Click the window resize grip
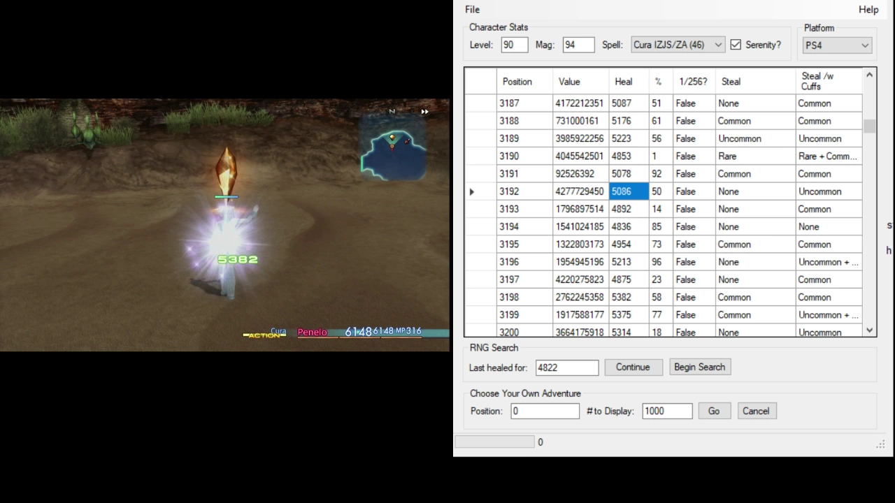This screenshot has width=895, height=503. 880,444
